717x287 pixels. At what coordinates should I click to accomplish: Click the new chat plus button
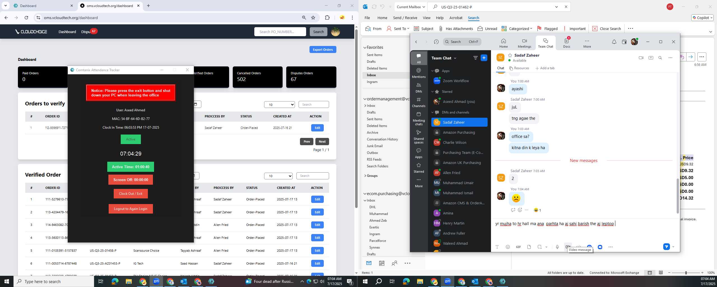coord(484,58)
